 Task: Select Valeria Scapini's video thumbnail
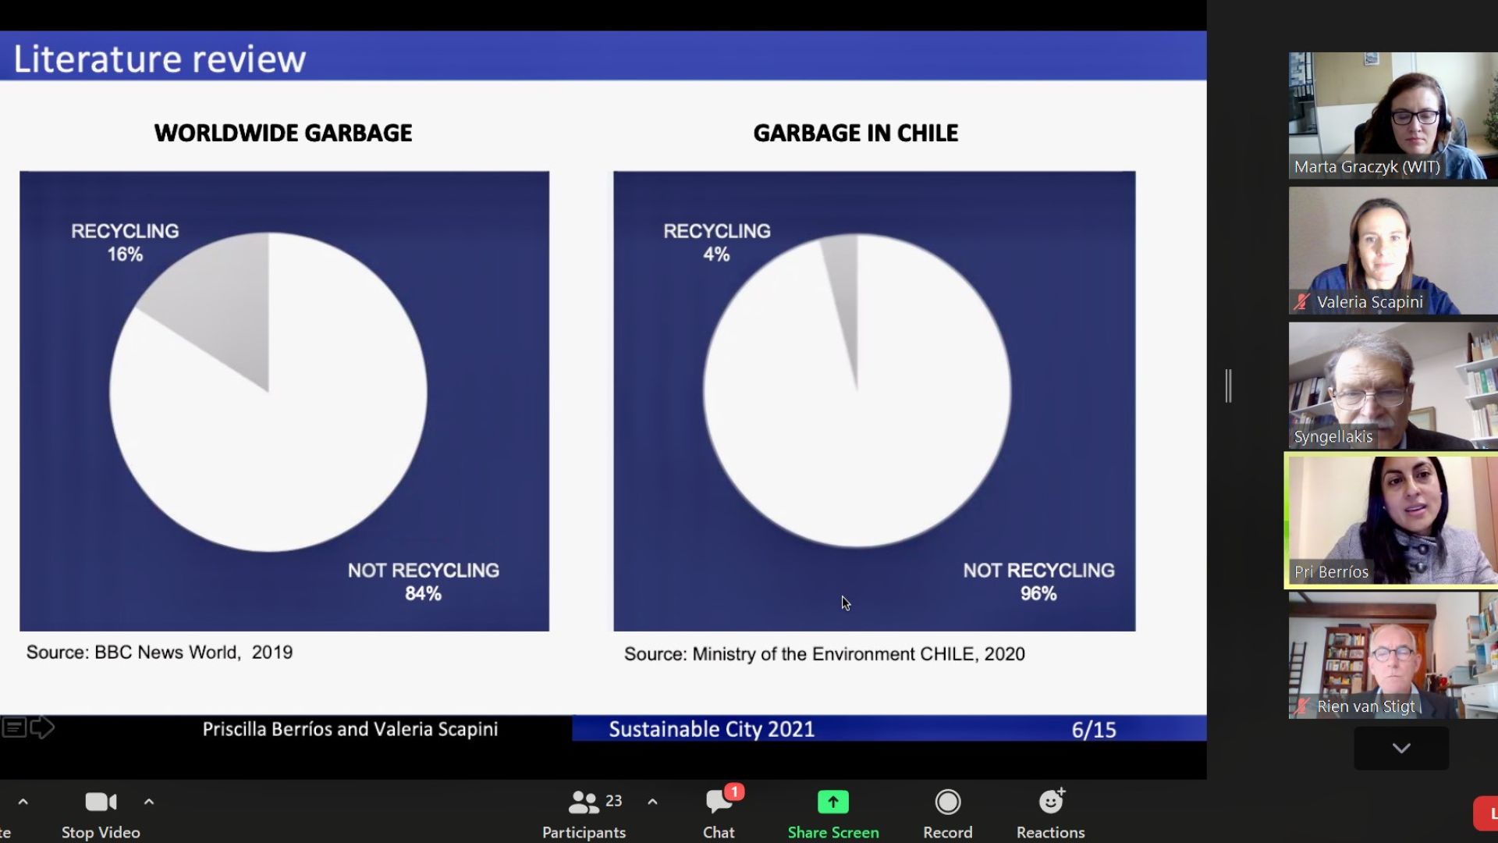coord(1393,251)
